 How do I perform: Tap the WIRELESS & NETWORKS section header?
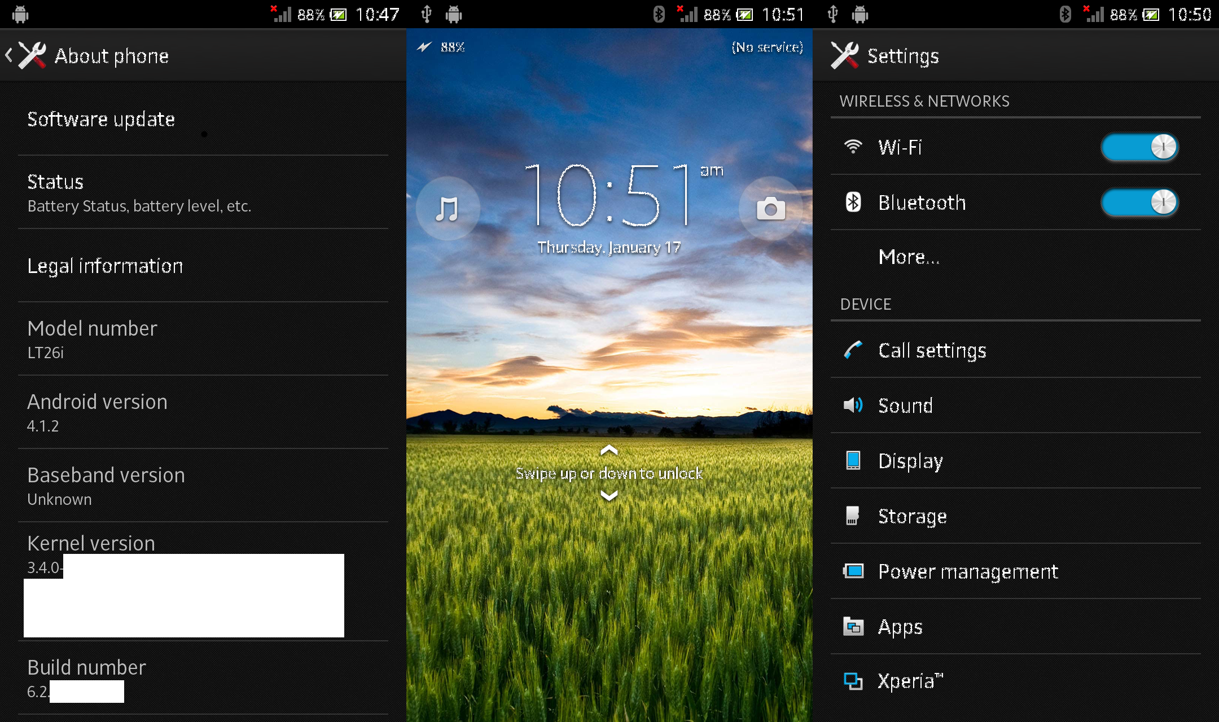924,101
